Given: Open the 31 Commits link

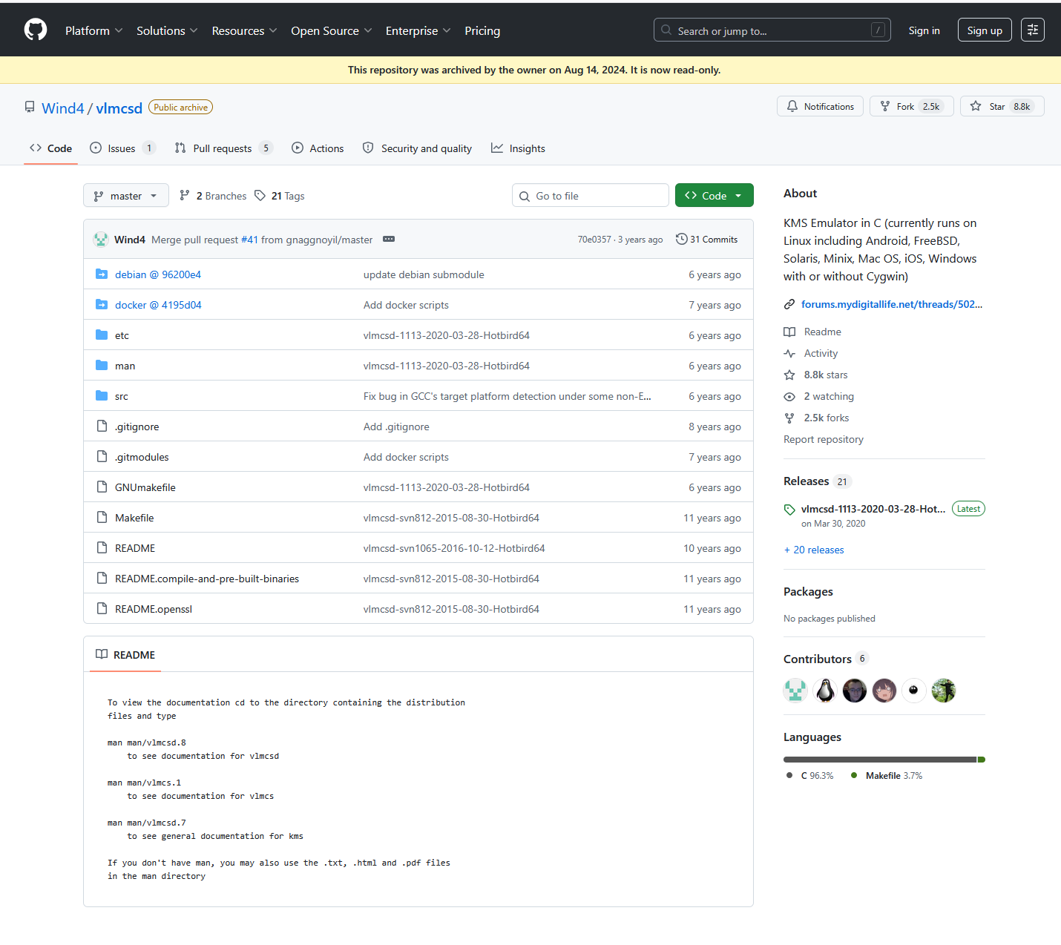Looking at the screenshot, I should tap(707, 239).
